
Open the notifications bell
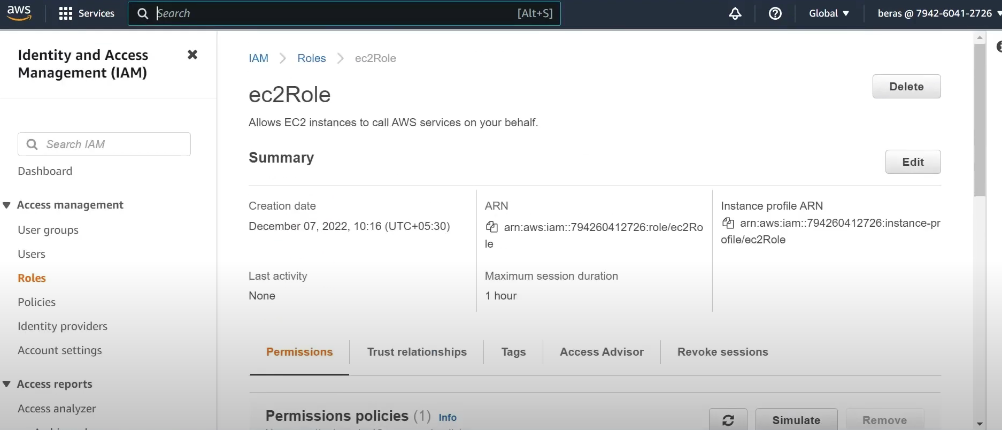tap(735, 13)
